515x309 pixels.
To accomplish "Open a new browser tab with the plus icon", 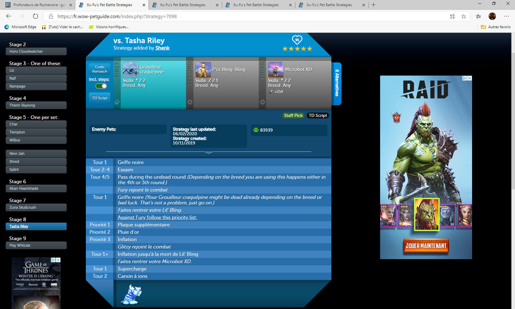I will [373, 5].
